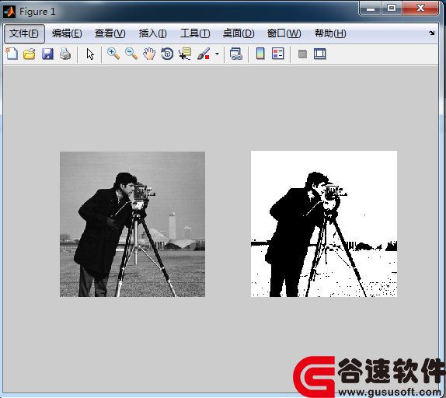This screenshot has height=398, width=446.
Task: Open the 文件(F) menu
Action: click(x=24, y=33)
